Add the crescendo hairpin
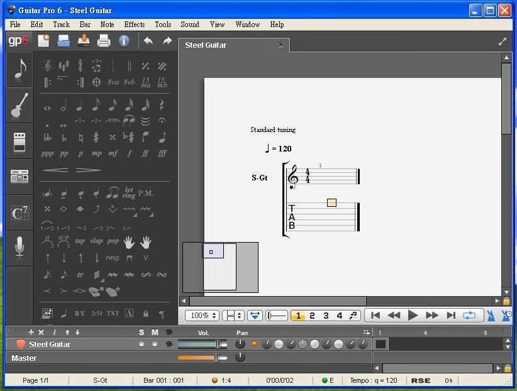Screen dimensions: 517x391 [x=55, y=170]
